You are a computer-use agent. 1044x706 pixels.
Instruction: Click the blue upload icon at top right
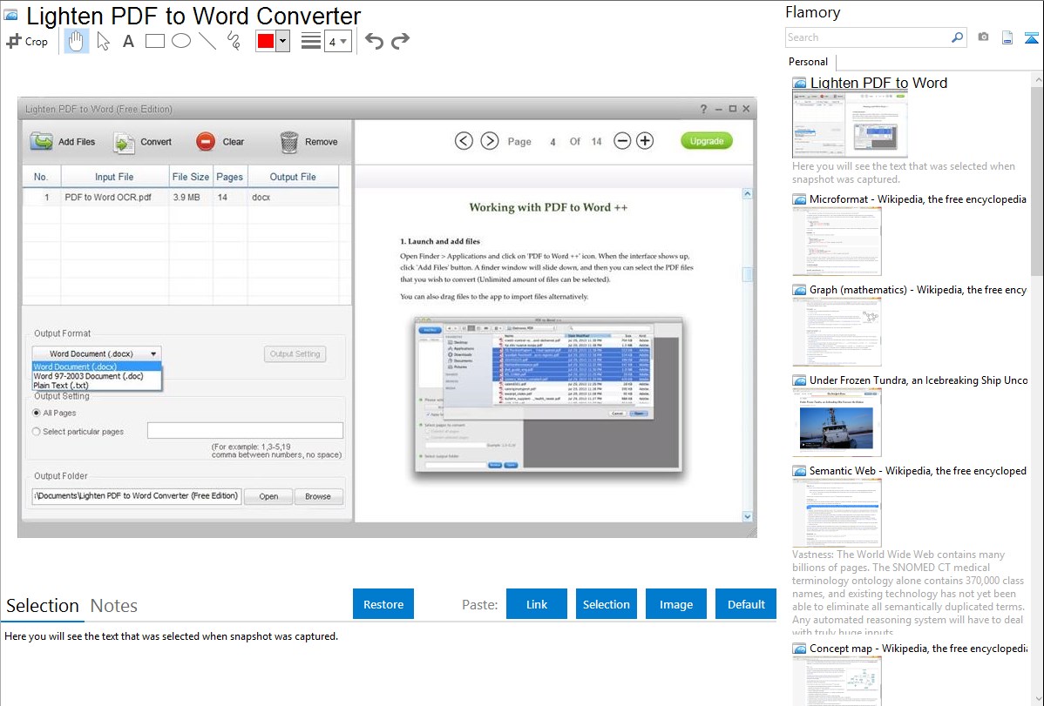coord(1031,37)
